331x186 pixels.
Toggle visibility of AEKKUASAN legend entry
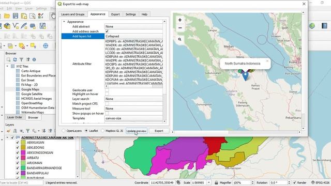coord(18,143)
